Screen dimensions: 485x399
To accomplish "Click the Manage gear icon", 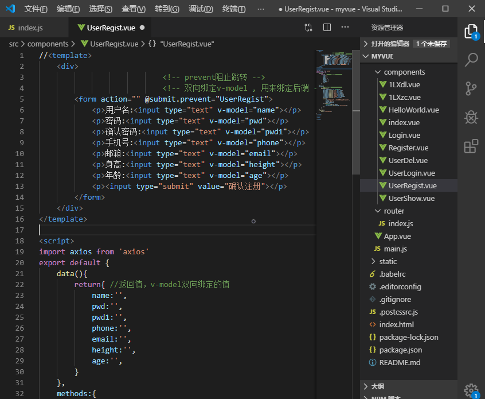I will (471, 390).
